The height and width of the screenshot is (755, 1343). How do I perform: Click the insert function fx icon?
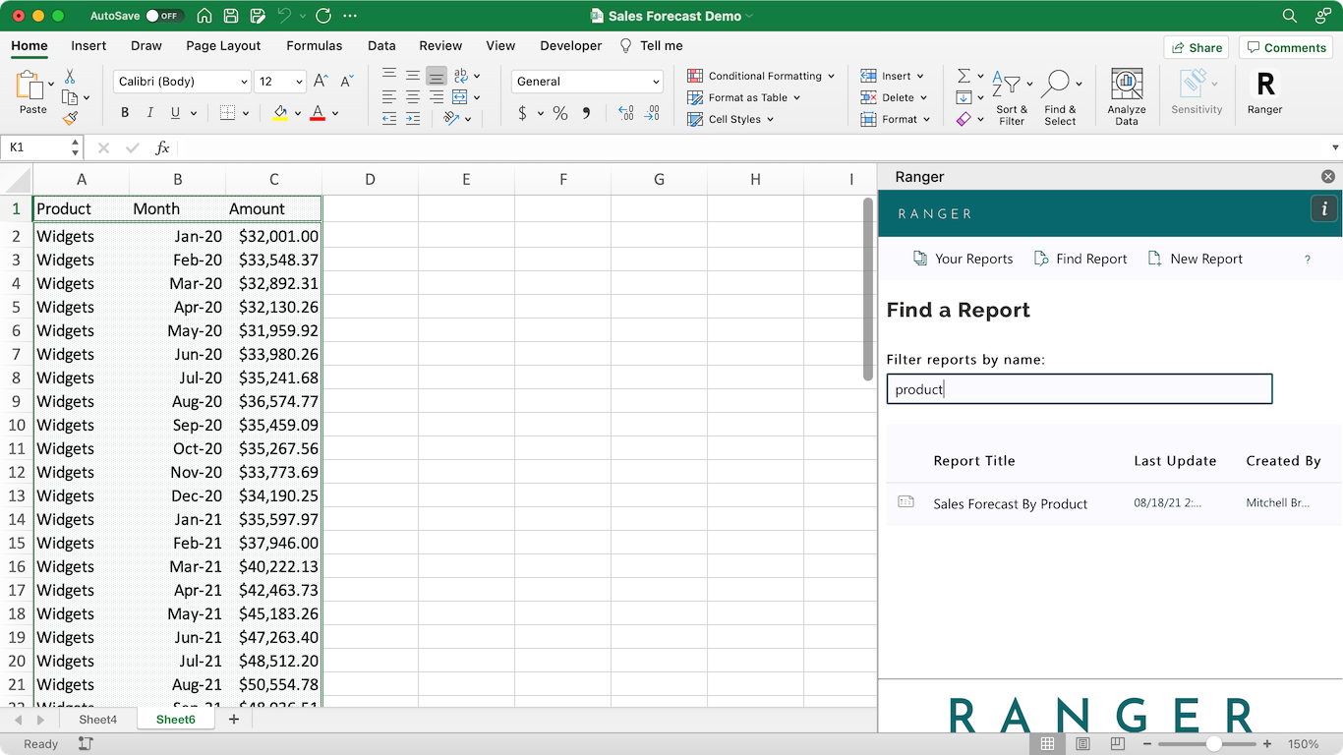click(x=162, y=147)
